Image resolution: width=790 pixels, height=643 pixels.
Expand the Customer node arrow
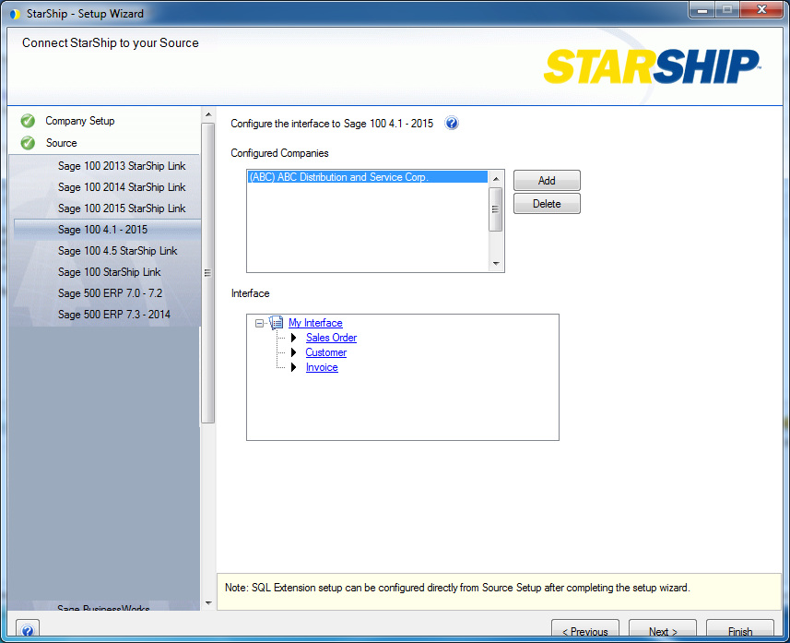(294, 352)
